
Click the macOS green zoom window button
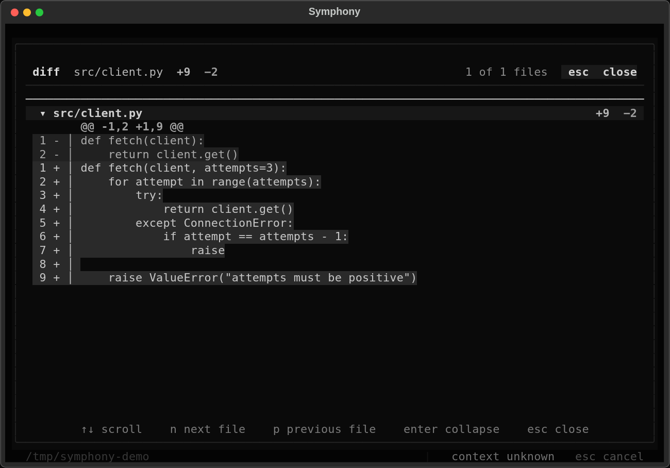coord(39,12)
